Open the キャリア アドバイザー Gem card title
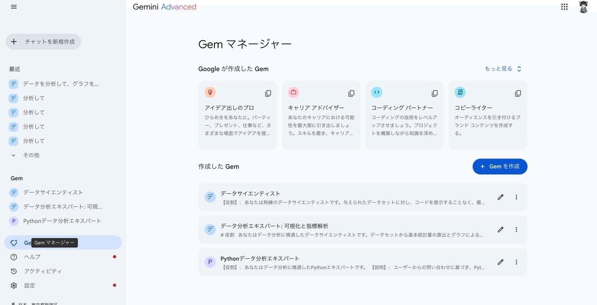Image resolution: width=597 pixels, height=305 pixels. 316,108
